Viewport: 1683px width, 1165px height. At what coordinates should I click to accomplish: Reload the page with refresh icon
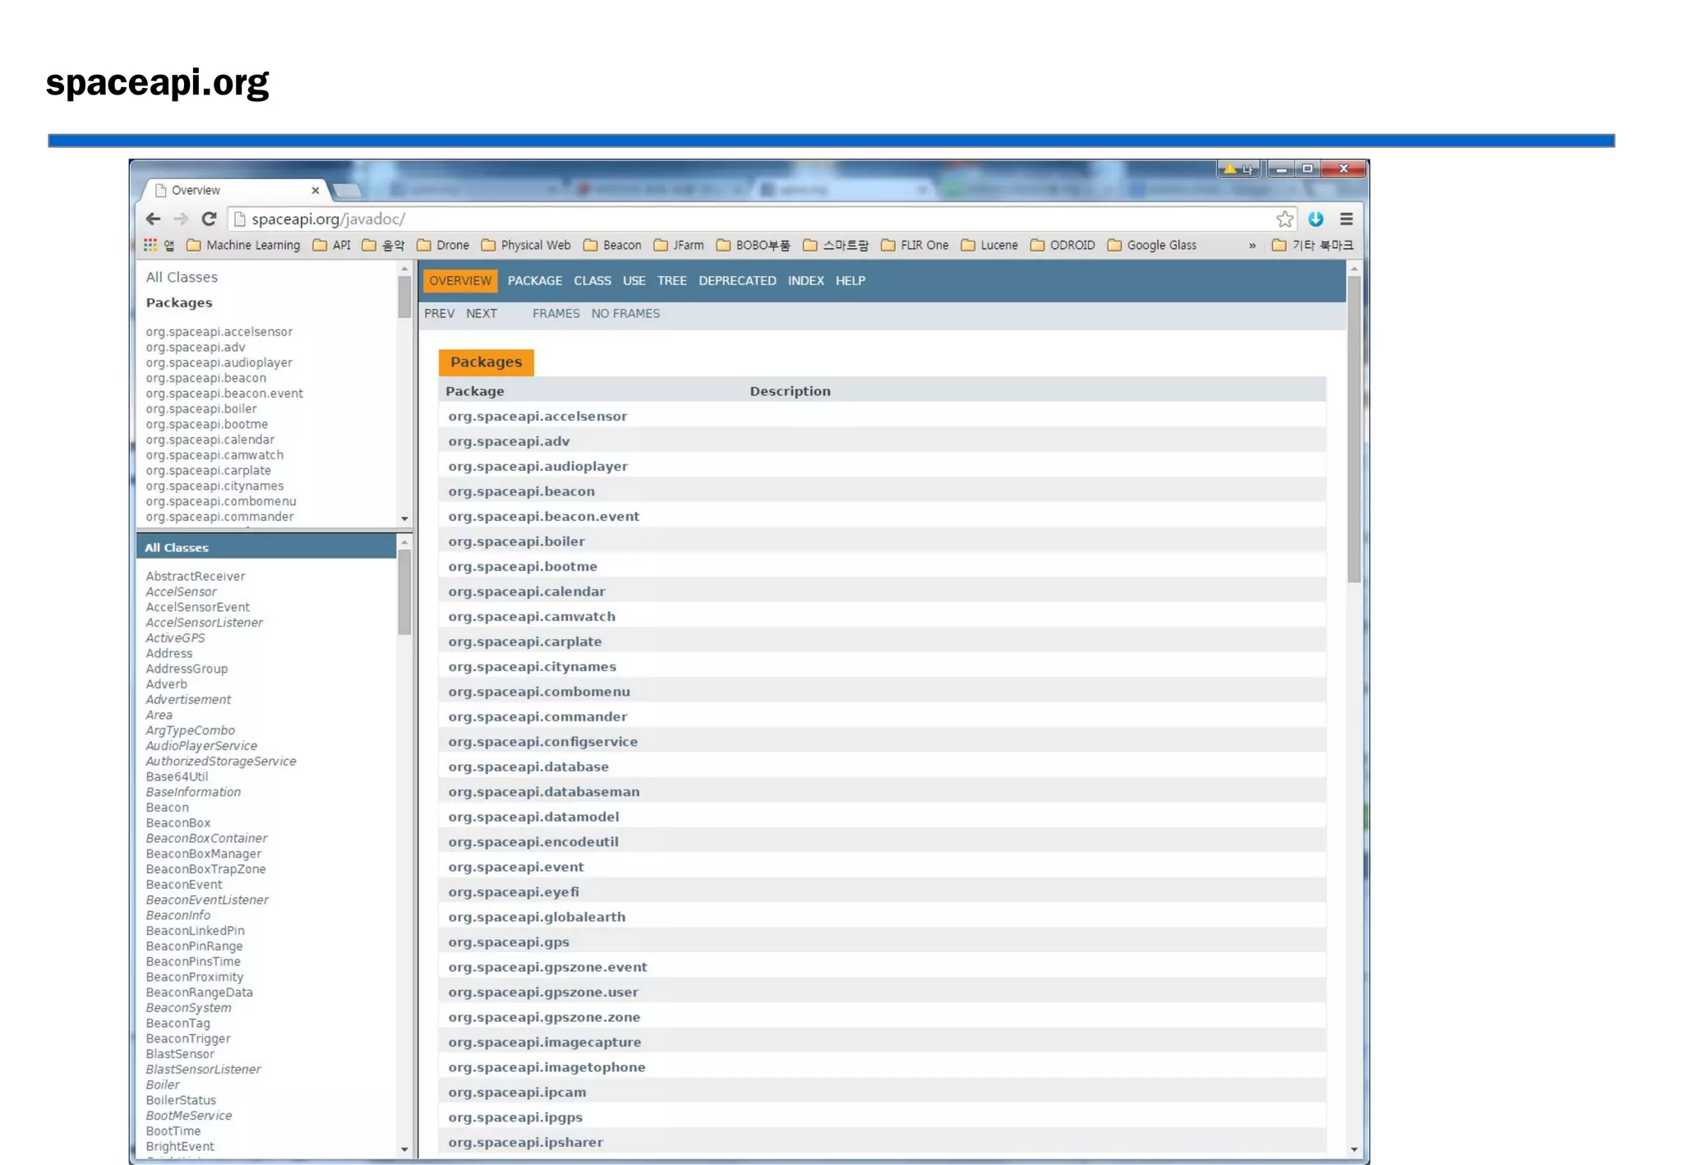pos(209,219)
